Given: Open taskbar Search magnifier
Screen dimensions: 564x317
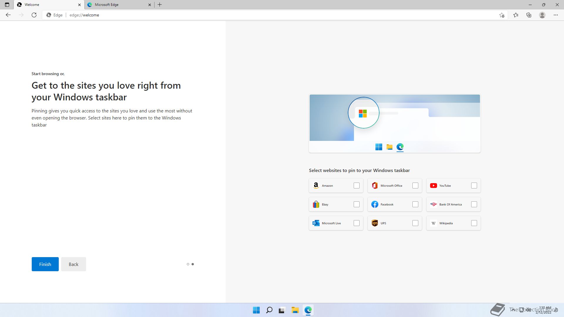Looking at the screenshot, I should [x=269, y=310].
